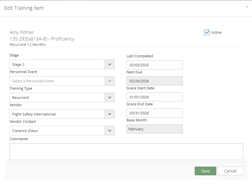Close the Edit Training Item dialog

coord(247,6)
